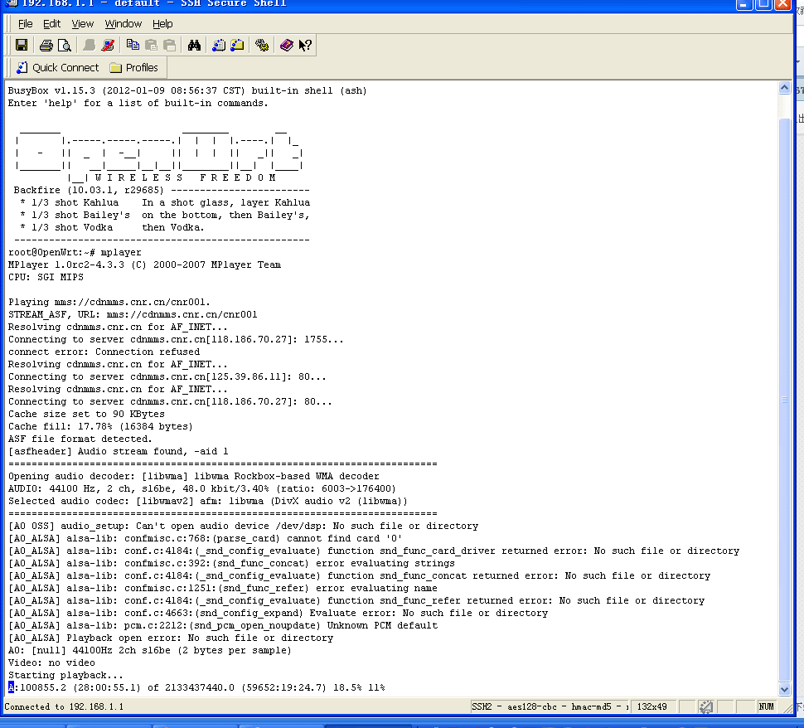Click the '132x49' terminal size status
This screenshot has width=804, height=728.
click(x=651, y=707)
